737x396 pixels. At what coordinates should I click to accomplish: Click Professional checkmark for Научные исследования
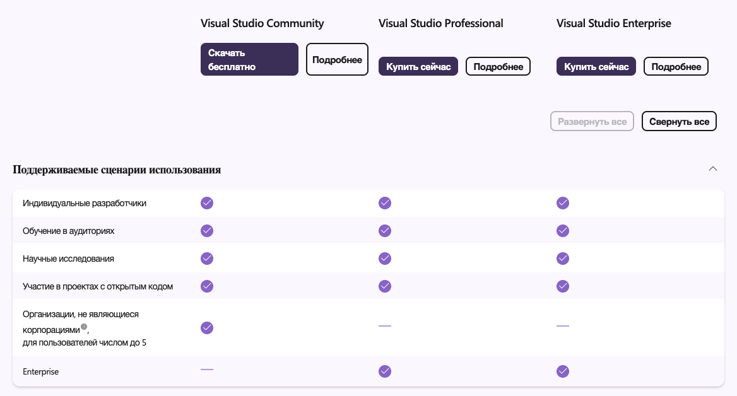tap(385, 259)
